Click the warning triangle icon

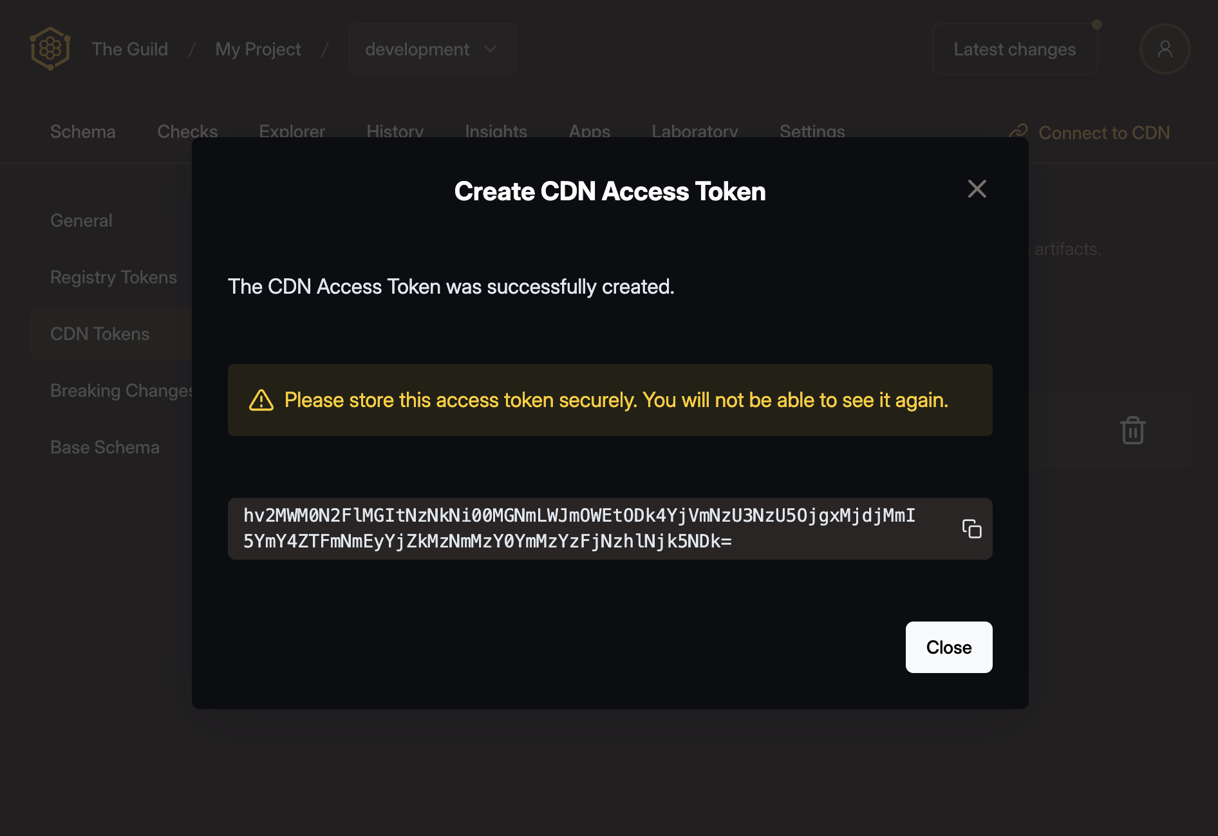(x=261, y=400)
